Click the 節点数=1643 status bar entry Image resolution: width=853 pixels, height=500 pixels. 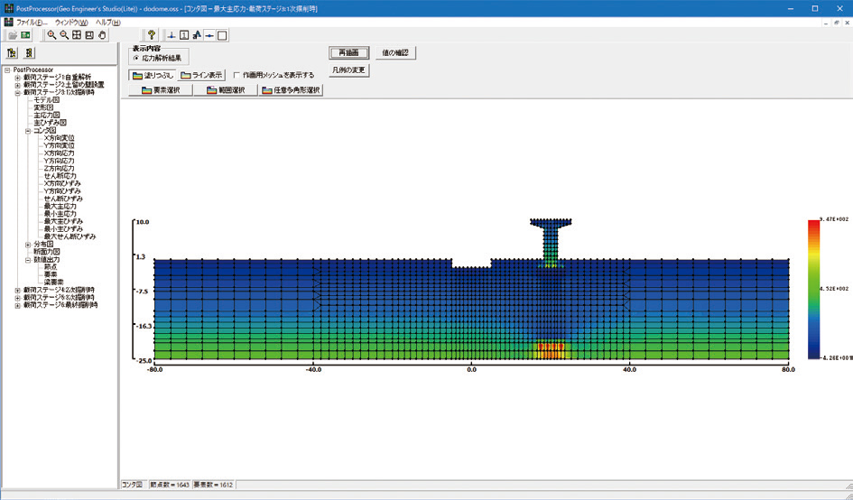tap(170, 485)
